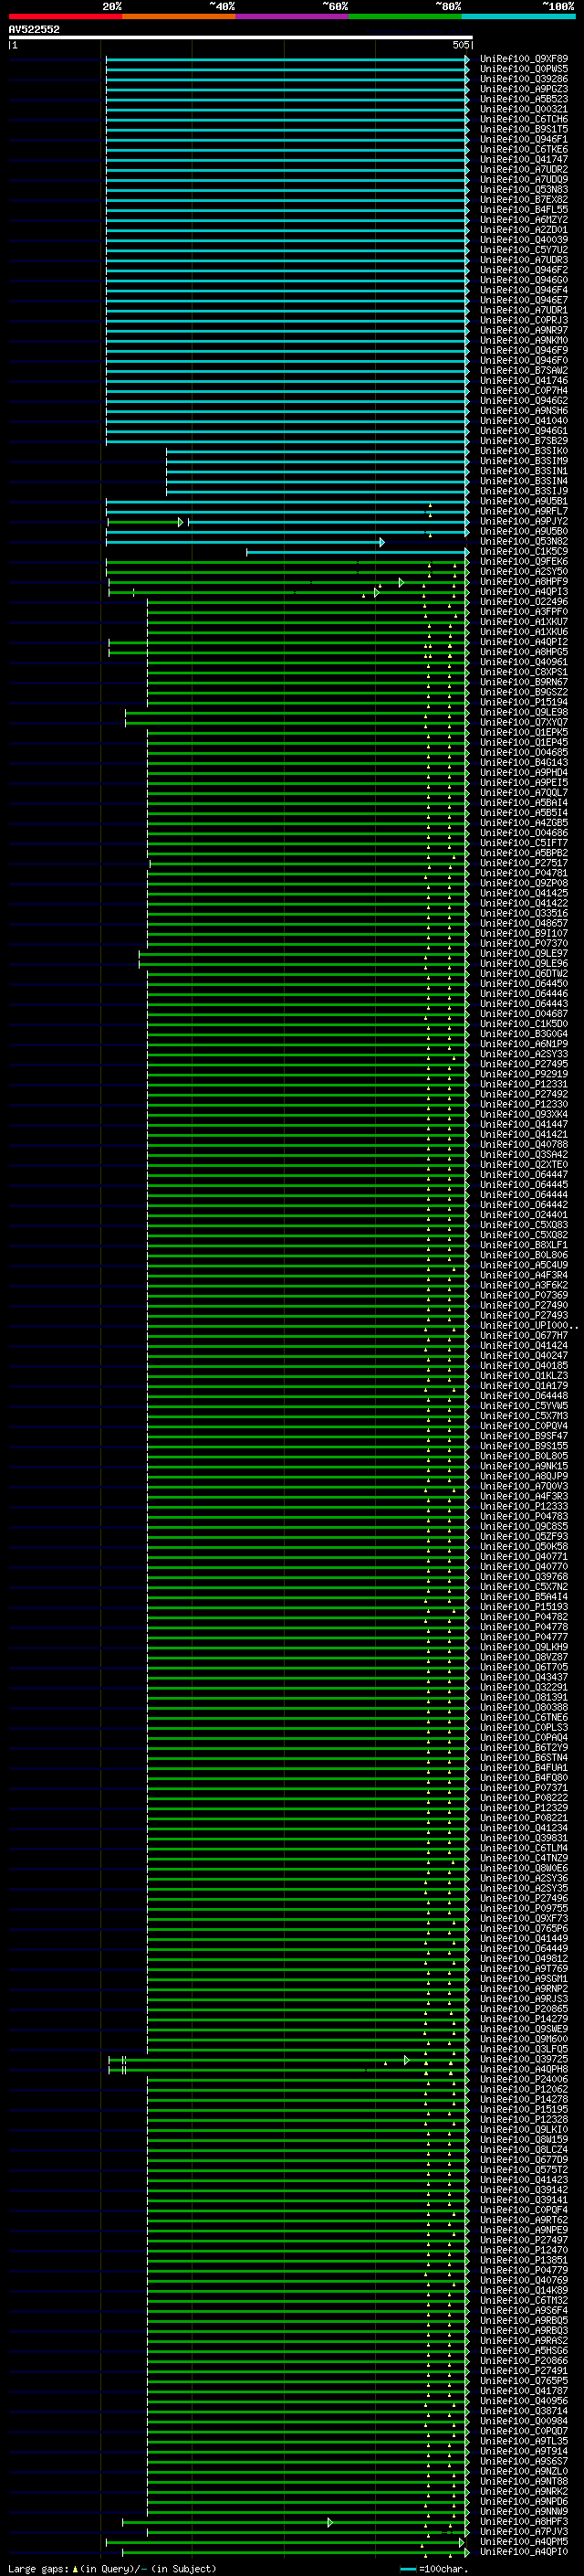Select the UniRef100_O64450 label

coord(523,983)
